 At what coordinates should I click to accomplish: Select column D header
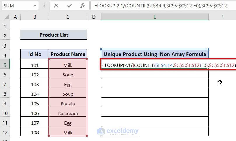[x=94, y=17]
